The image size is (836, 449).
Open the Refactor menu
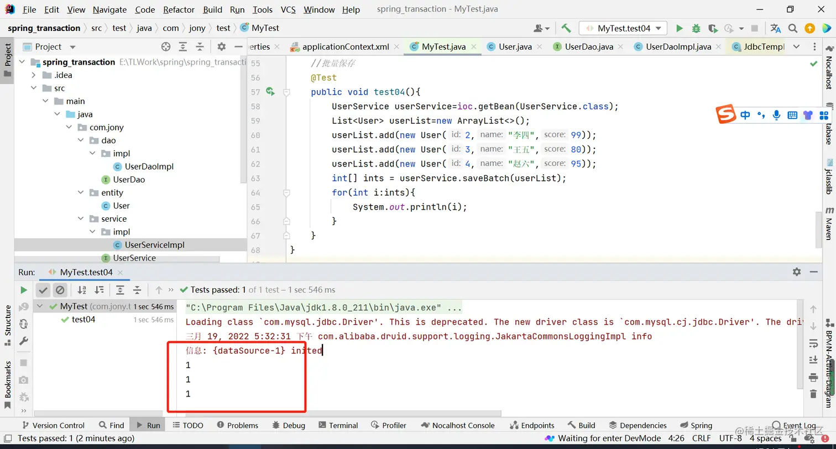[x=179, y=9]
